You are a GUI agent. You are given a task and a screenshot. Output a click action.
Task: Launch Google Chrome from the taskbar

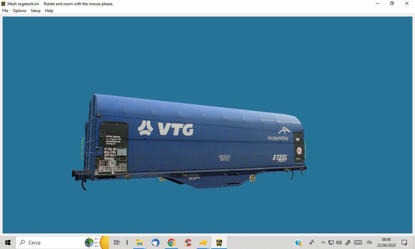[171, 242]
